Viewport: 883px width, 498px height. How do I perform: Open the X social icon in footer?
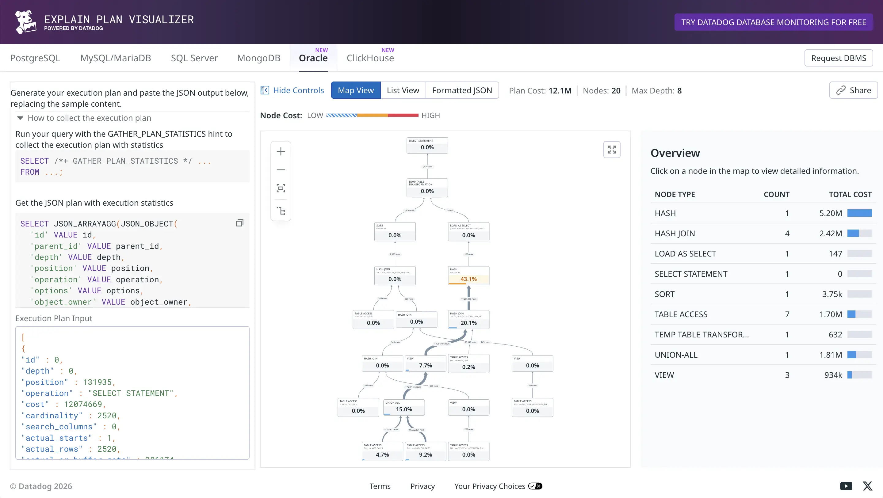pos(867,486)
